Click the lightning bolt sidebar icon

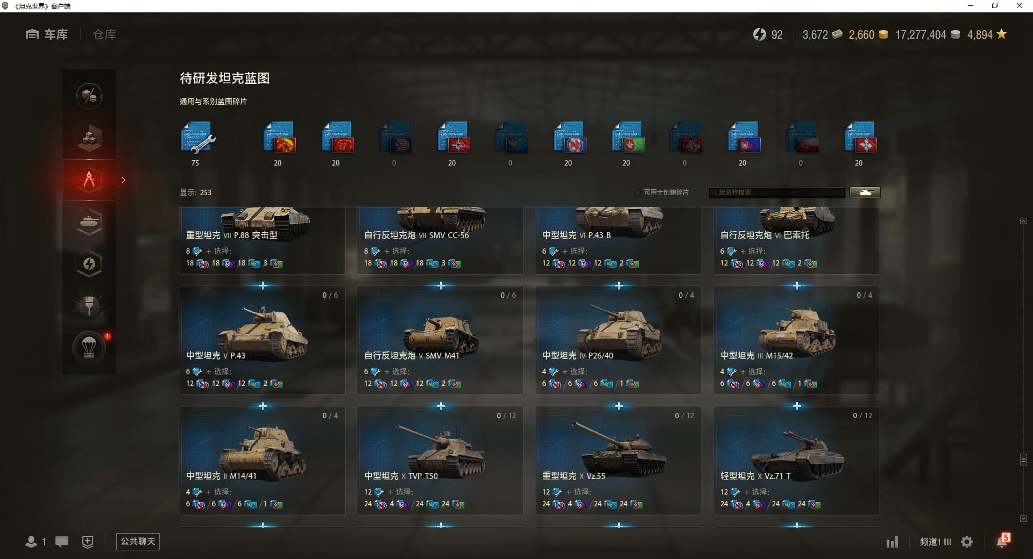(x=89, y=263)
